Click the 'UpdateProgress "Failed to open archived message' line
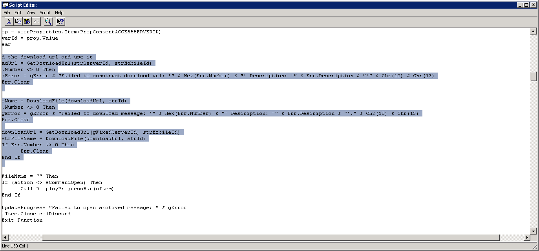The height and width of the screenshot is (251, 539). tap(94, 207)
